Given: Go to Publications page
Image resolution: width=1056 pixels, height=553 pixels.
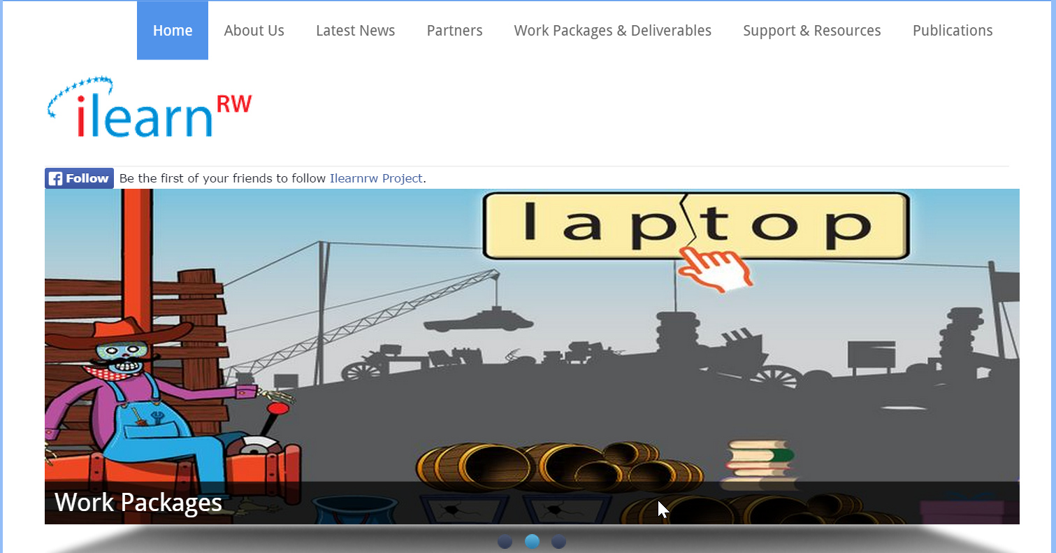Looking at the screenshot, I should click(x=953, y=31).
